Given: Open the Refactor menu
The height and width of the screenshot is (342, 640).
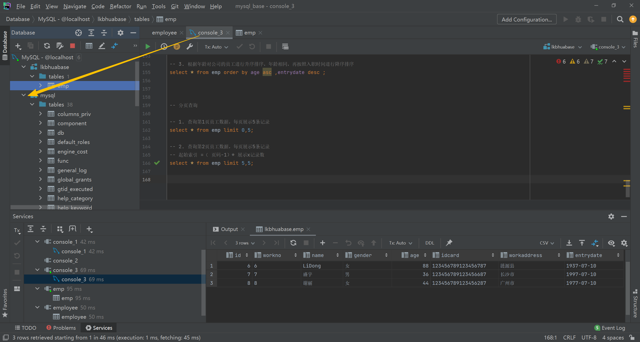Looking at the screenshot, I should [120, 6].
